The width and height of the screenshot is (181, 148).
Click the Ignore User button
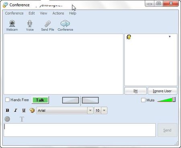(x=162, y=91)
